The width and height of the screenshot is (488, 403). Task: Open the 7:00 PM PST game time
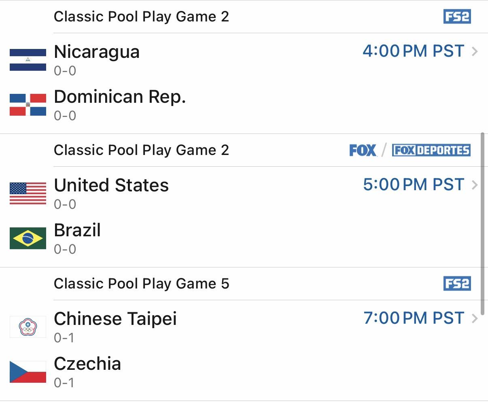click(413, 318)
